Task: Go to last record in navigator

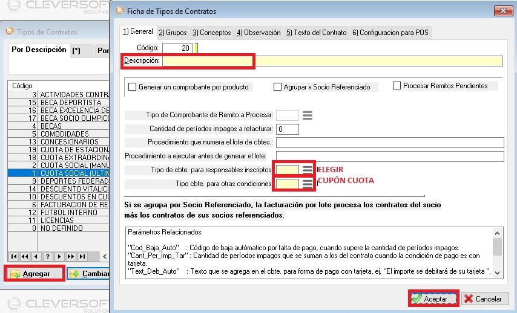Action: (82, 256)
